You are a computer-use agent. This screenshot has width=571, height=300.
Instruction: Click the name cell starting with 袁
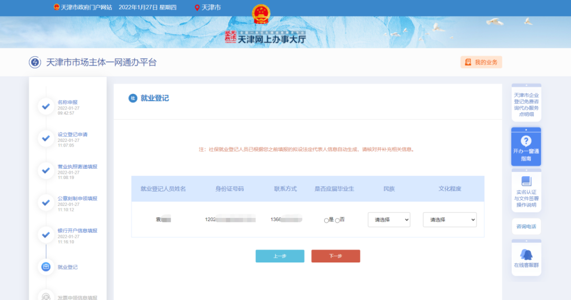click(163, 220)
